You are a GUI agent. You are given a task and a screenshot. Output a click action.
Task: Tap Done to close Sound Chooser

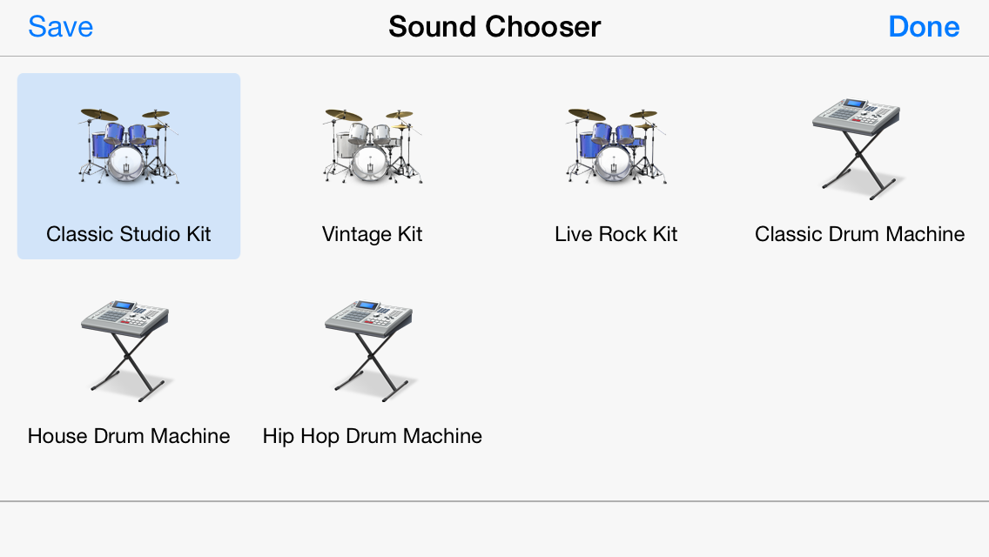924,27
